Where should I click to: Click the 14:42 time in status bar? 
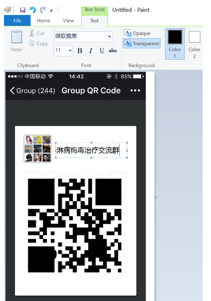point(76,76)
